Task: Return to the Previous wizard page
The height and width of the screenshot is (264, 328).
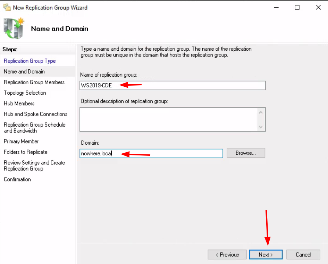Action: point(227,255)
